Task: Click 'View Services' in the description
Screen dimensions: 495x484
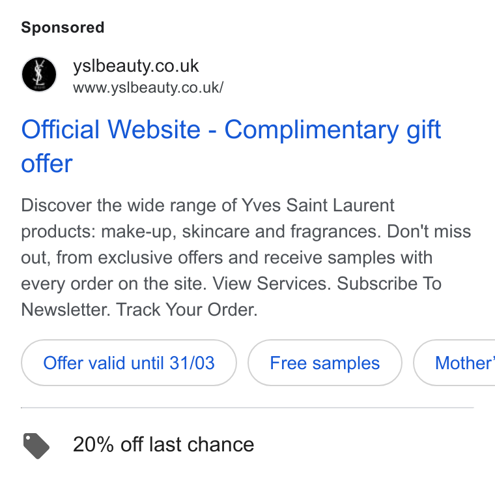Action: [272, 283]
